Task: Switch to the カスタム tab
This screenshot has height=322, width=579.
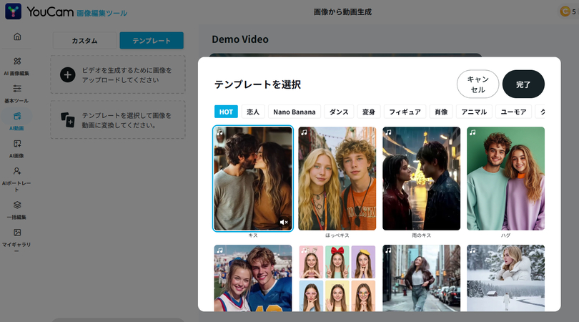Action: click(84, 40)
